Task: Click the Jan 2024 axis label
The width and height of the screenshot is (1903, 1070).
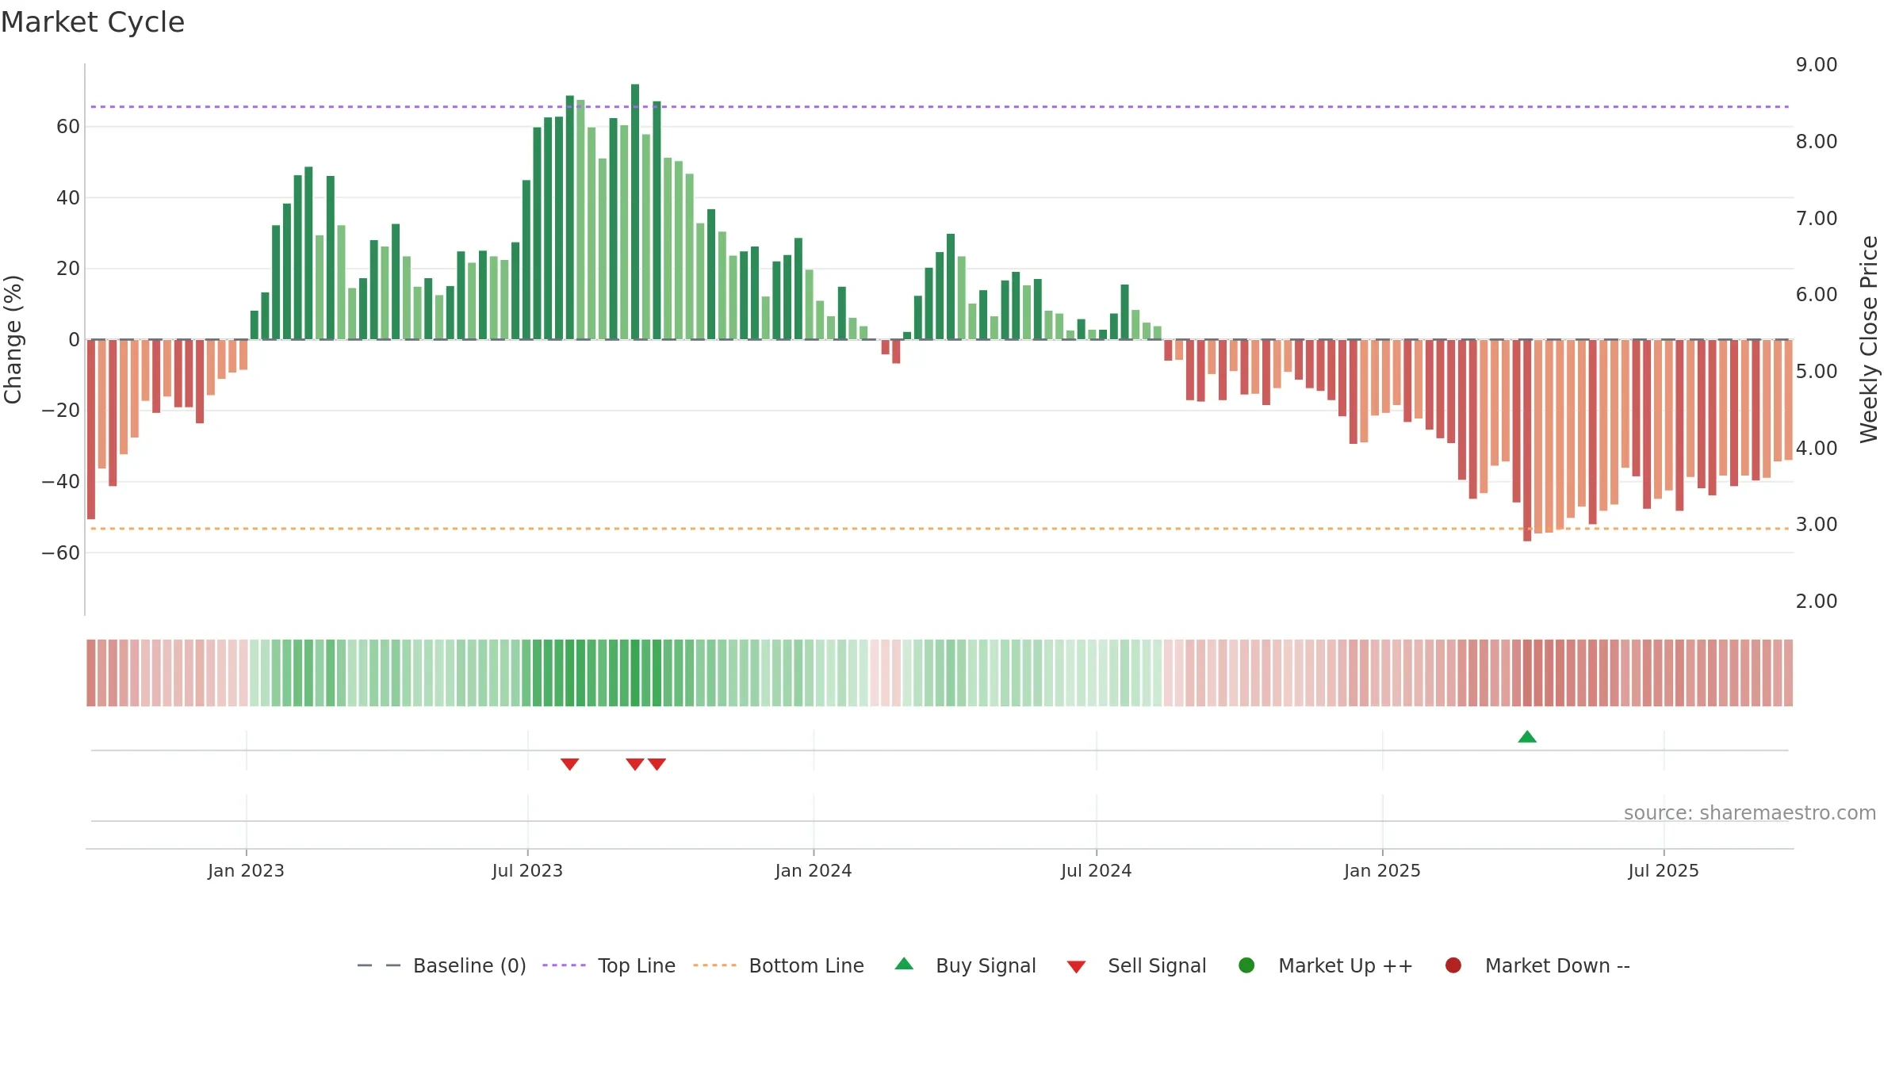Action: click(814, 870)
